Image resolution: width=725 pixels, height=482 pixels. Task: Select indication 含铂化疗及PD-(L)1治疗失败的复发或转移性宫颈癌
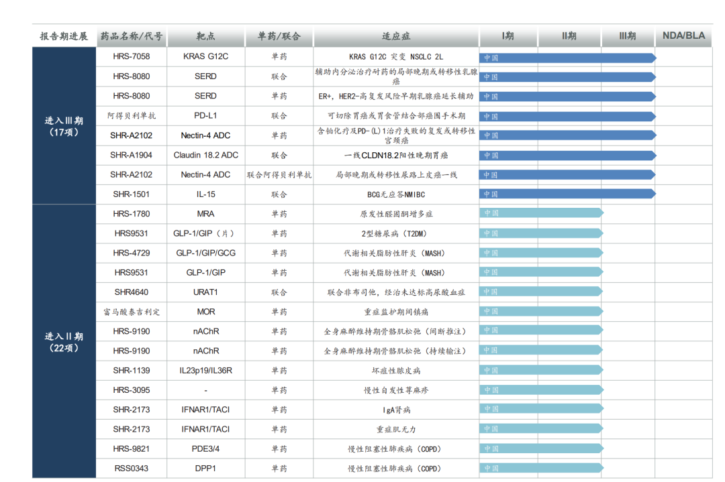(x=396, y=135)
